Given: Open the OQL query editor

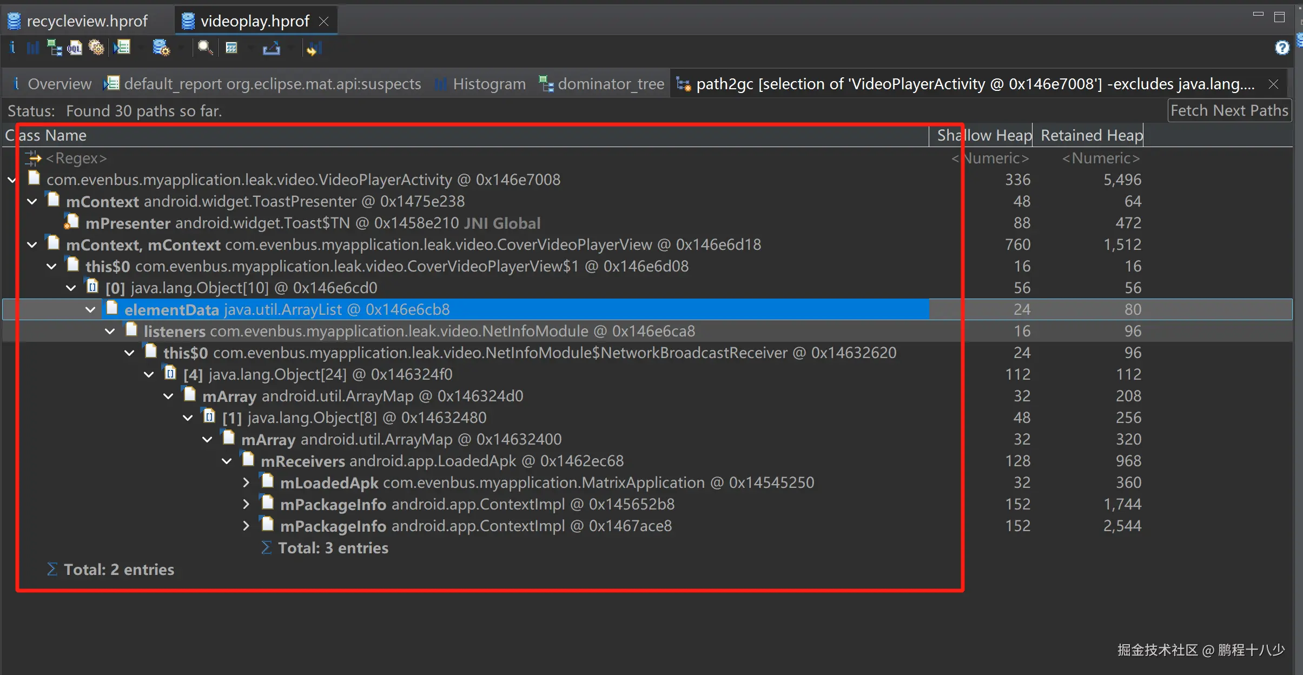Looking at the screenshot, I should 75,48.
